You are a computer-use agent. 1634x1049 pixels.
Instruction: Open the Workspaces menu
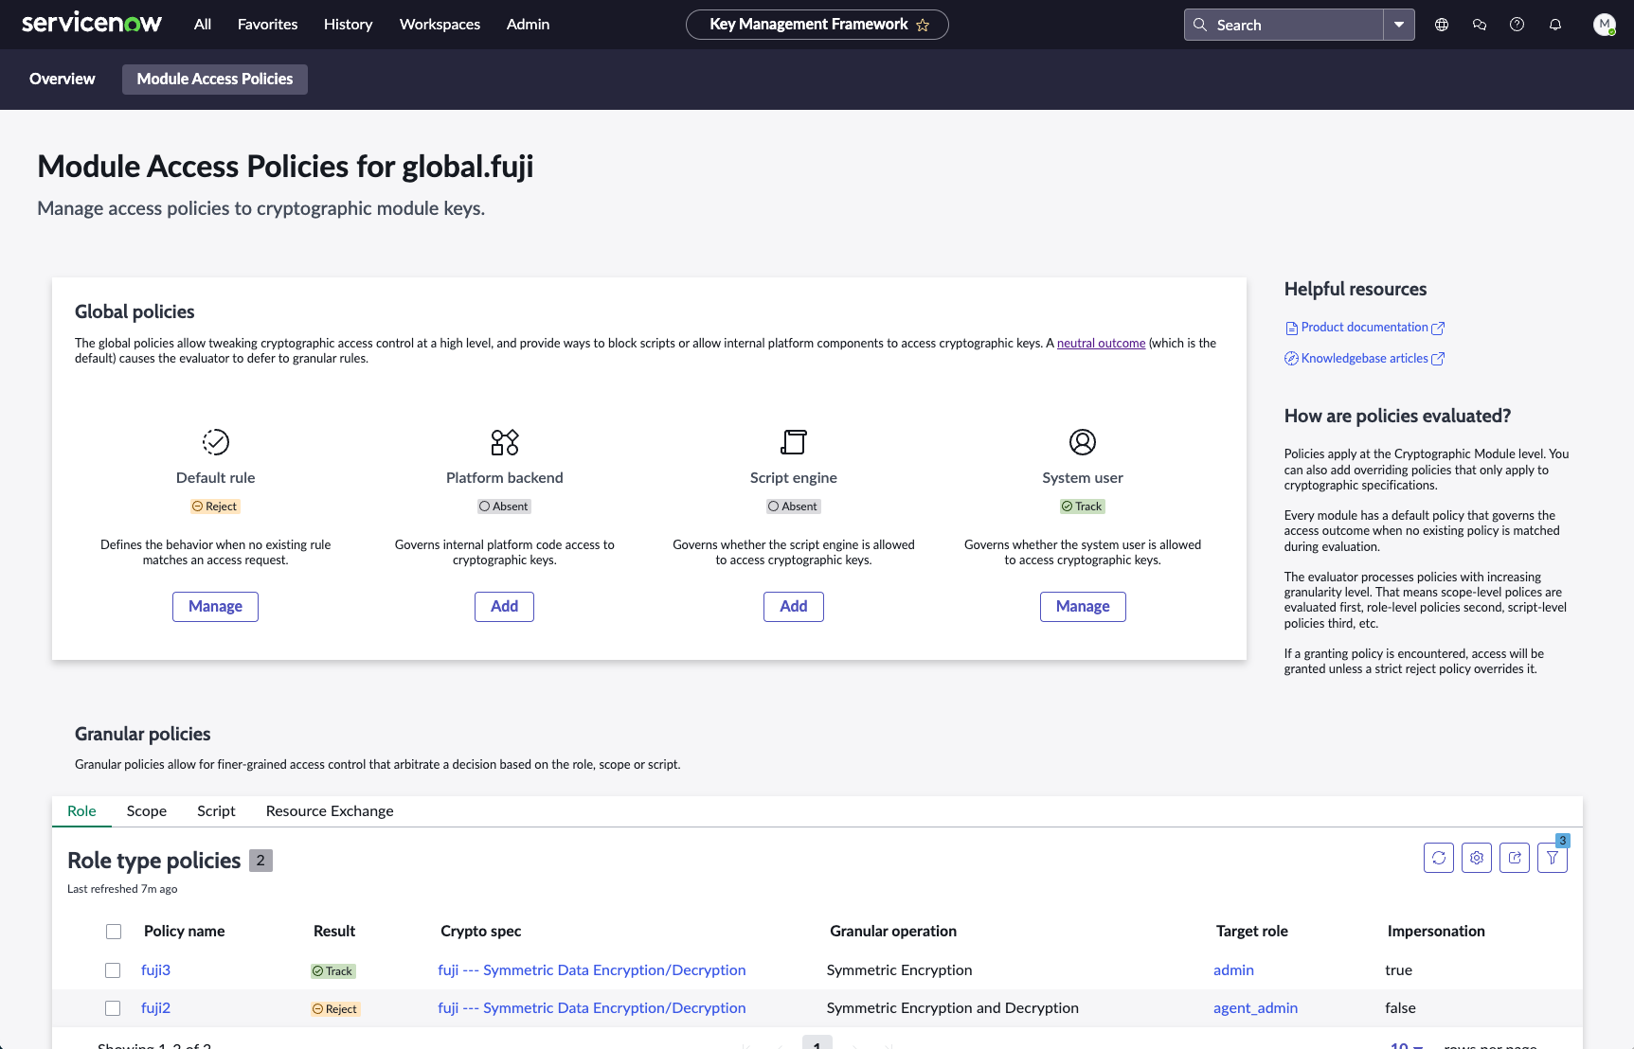[440, 25]
